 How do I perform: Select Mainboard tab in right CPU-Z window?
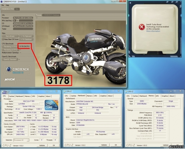coord(143,96)
